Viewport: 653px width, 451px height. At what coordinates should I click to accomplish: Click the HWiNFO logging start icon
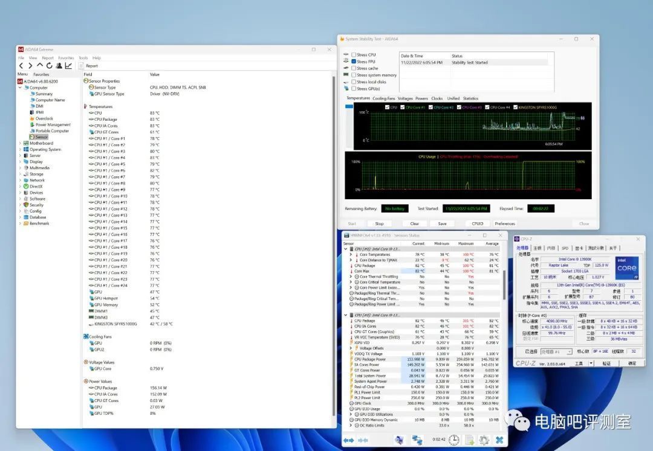point(470,440)
